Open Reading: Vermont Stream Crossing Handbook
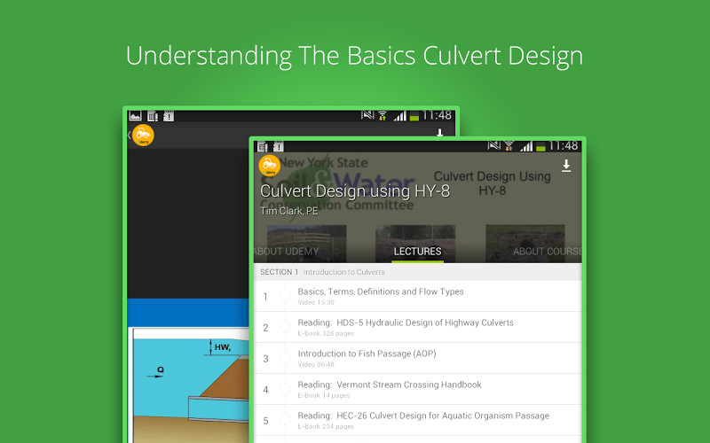 point(417,389)
